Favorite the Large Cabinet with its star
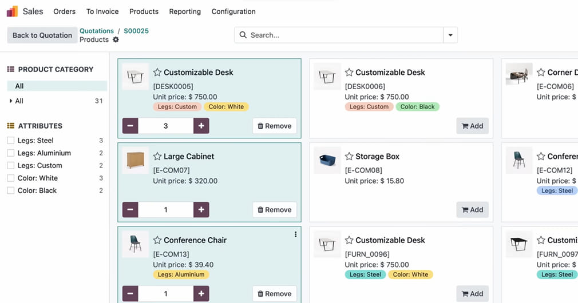The height and width of the screenshot is (303, 578). point(157,157)
